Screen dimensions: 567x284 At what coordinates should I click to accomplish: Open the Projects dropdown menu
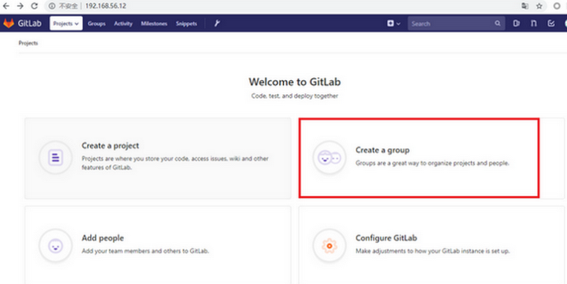pos(66,23)
